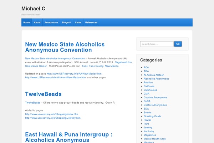Open the USRecovery.info/AA/New-Mexico.htm link
The width and height of the screenshot is (214, 143).
click(x=74, y=74)
